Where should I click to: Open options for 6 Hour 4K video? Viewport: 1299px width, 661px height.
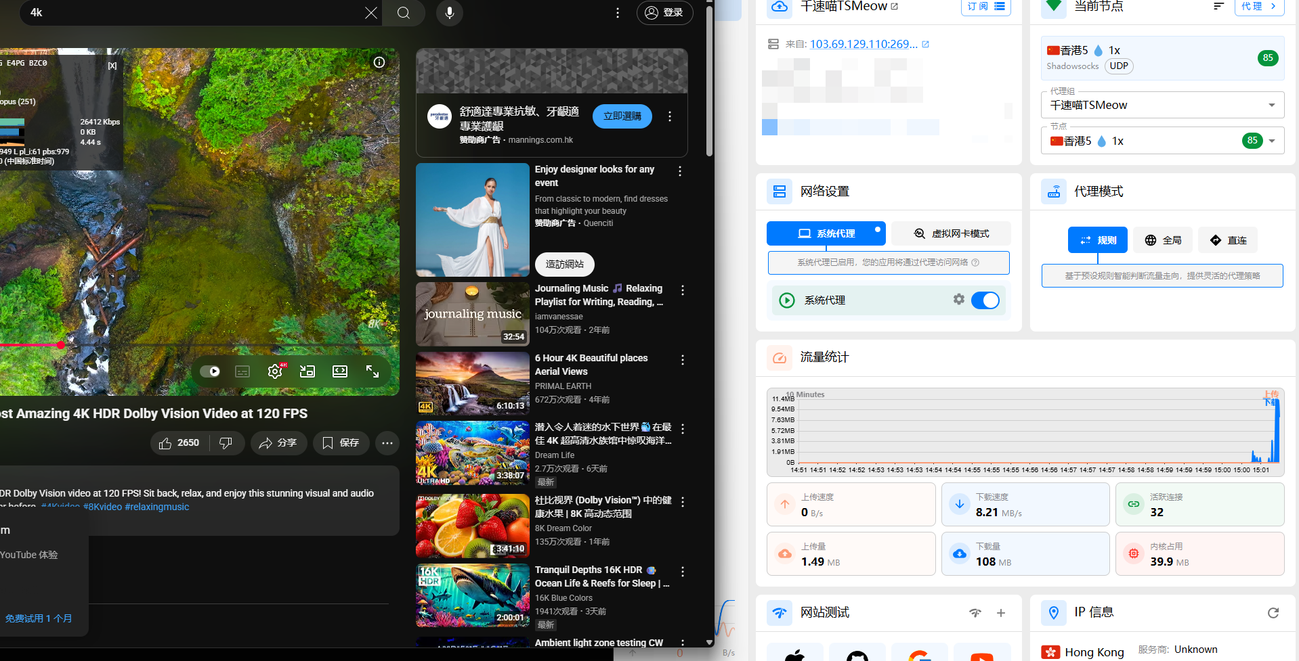[x=683, y=360]
